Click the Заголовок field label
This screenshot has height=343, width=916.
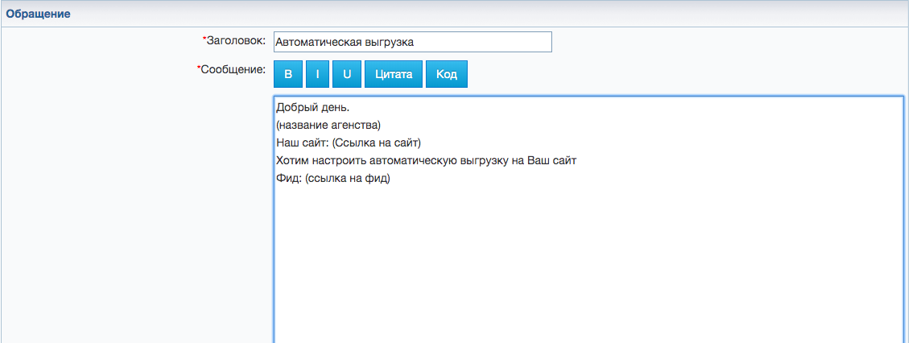234,41
